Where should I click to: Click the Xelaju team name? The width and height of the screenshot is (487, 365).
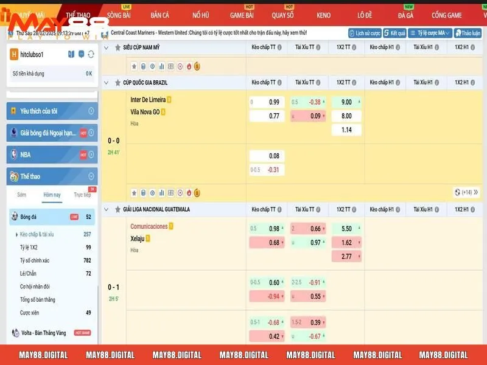(138, 238)
